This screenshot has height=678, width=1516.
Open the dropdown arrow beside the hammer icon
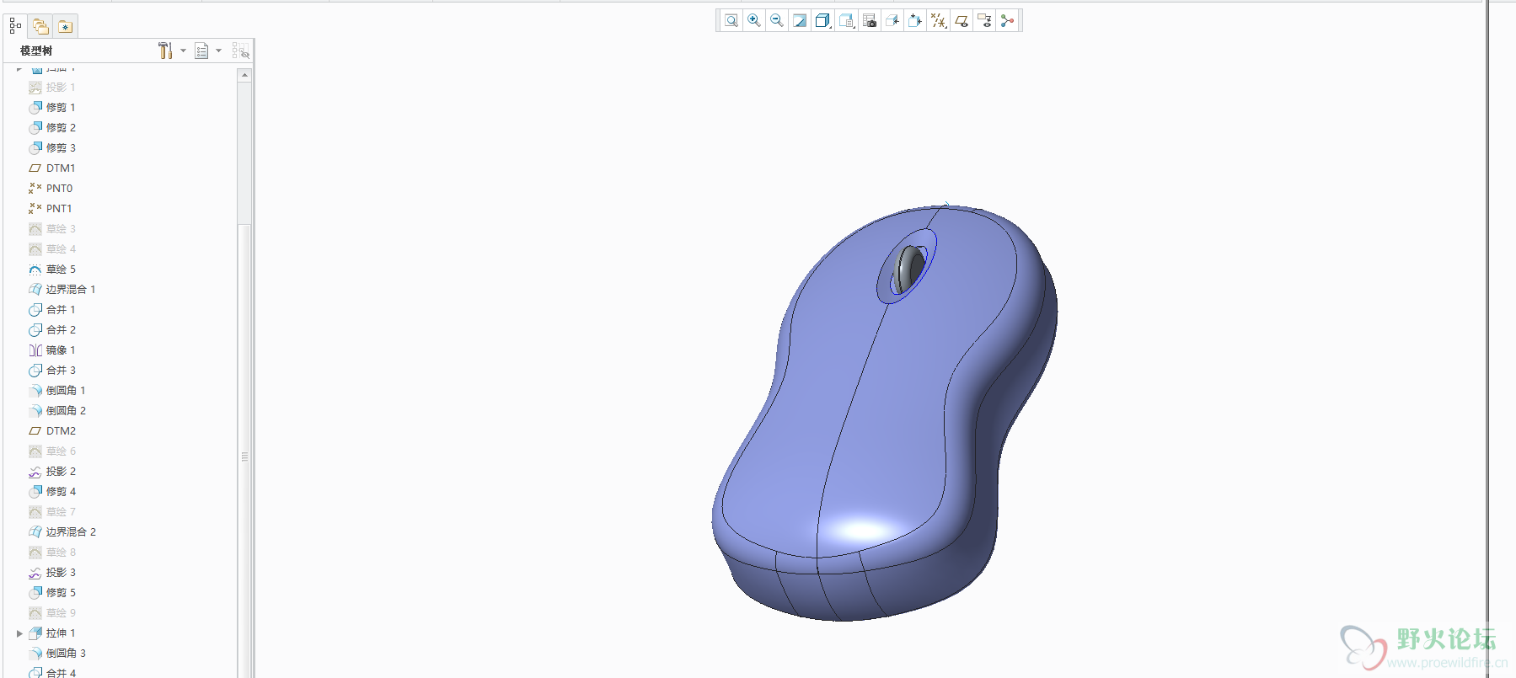point(183,51)
